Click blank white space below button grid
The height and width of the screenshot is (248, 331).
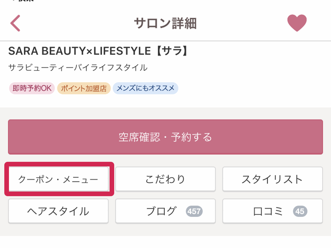165,242
